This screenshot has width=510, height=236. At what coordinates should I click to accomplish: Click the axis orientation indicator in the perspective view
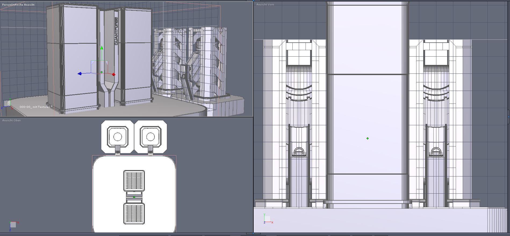(6, 104)
